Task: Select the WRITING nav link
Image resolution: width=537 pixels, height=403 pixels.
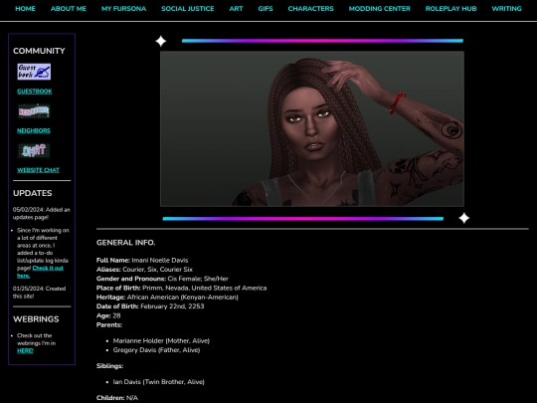Action: [x=506, y=9]
